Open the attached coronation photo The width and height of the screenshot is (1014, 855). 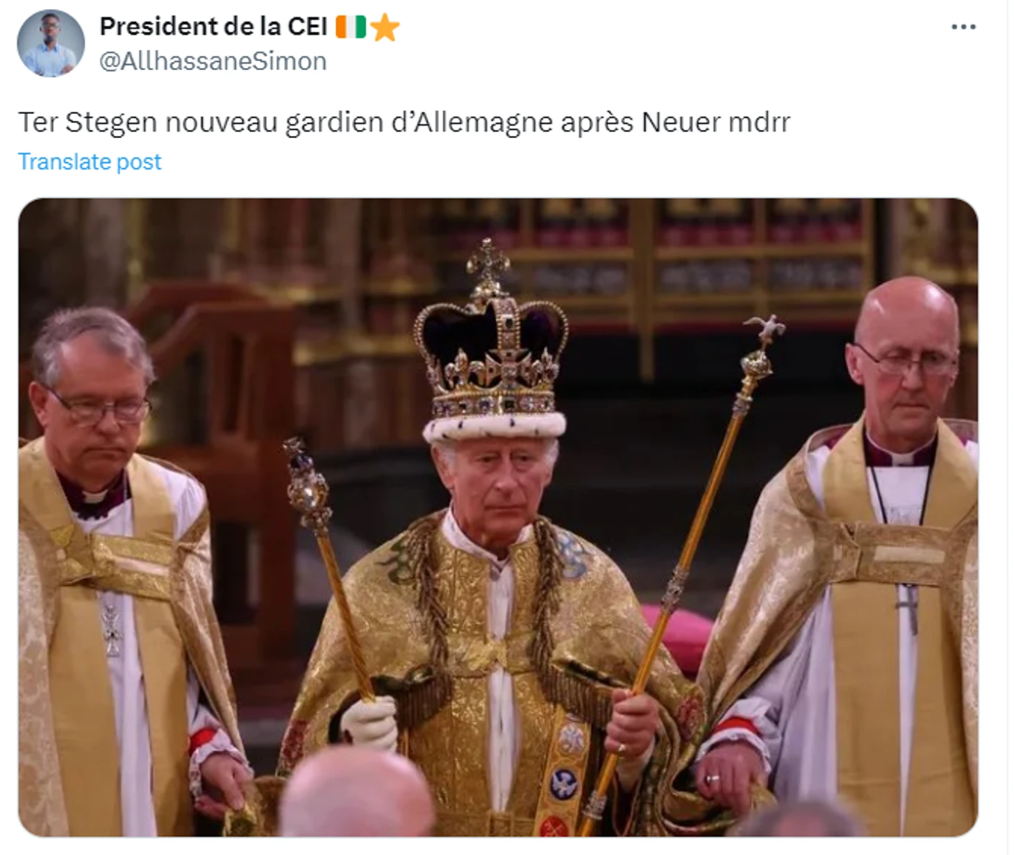[498, 517]
